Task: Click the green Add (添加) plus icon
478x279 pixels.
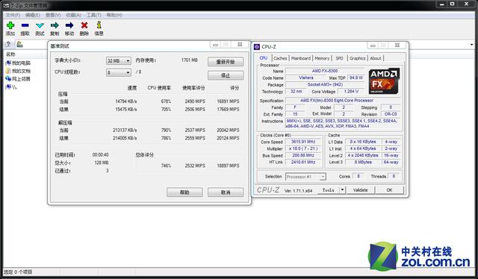Action: point(10,25)
